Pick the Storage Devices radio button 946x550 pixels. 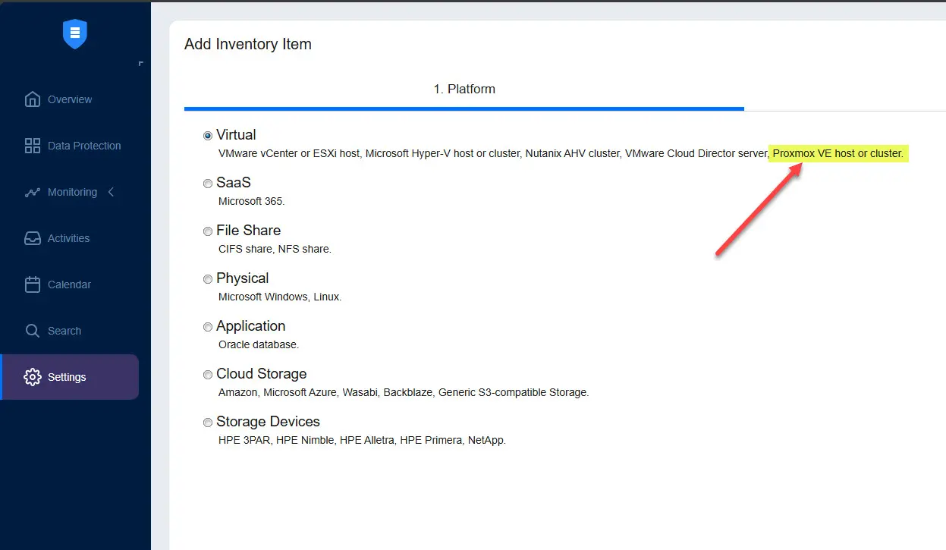point(208,423)
